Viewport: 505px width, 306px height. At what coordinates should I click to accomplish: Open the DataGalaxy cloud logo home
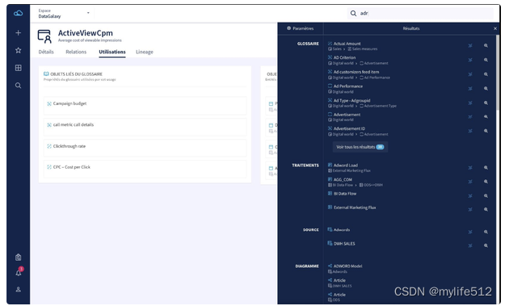click(19, 13)
